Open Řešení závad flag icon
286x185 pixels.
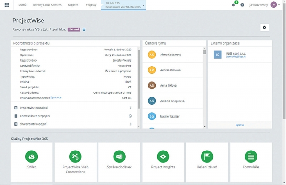point(207,156)
